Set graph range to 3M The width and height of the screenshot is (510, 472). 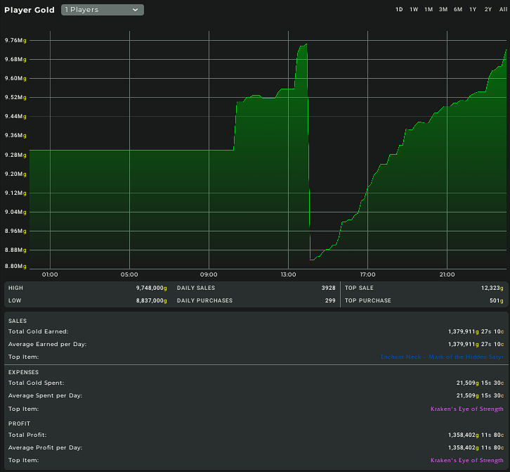coord(443,10)
